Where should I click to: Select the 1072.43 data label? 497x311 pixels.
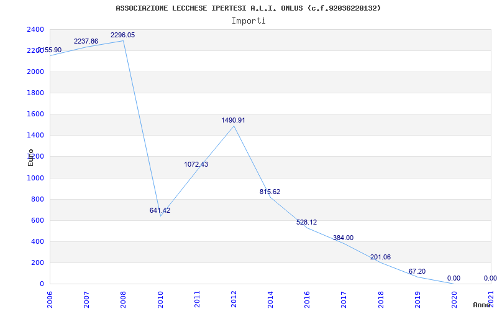pos(196,164)
